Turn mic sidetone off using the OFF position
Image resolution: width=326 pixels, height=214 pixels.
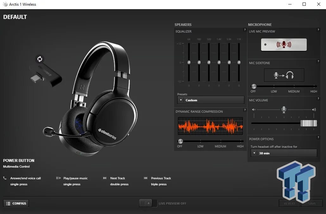click(x=254, y=86)
